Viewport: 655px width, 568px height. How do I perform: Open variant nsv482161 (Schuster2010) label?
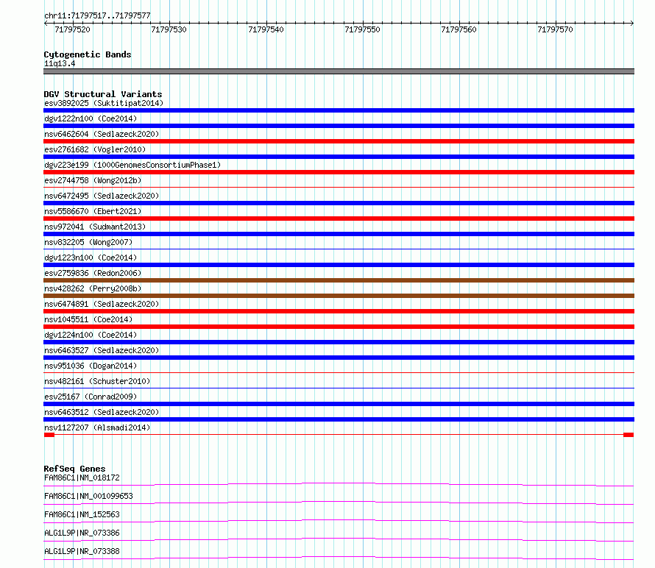click(x=97, y=381)
